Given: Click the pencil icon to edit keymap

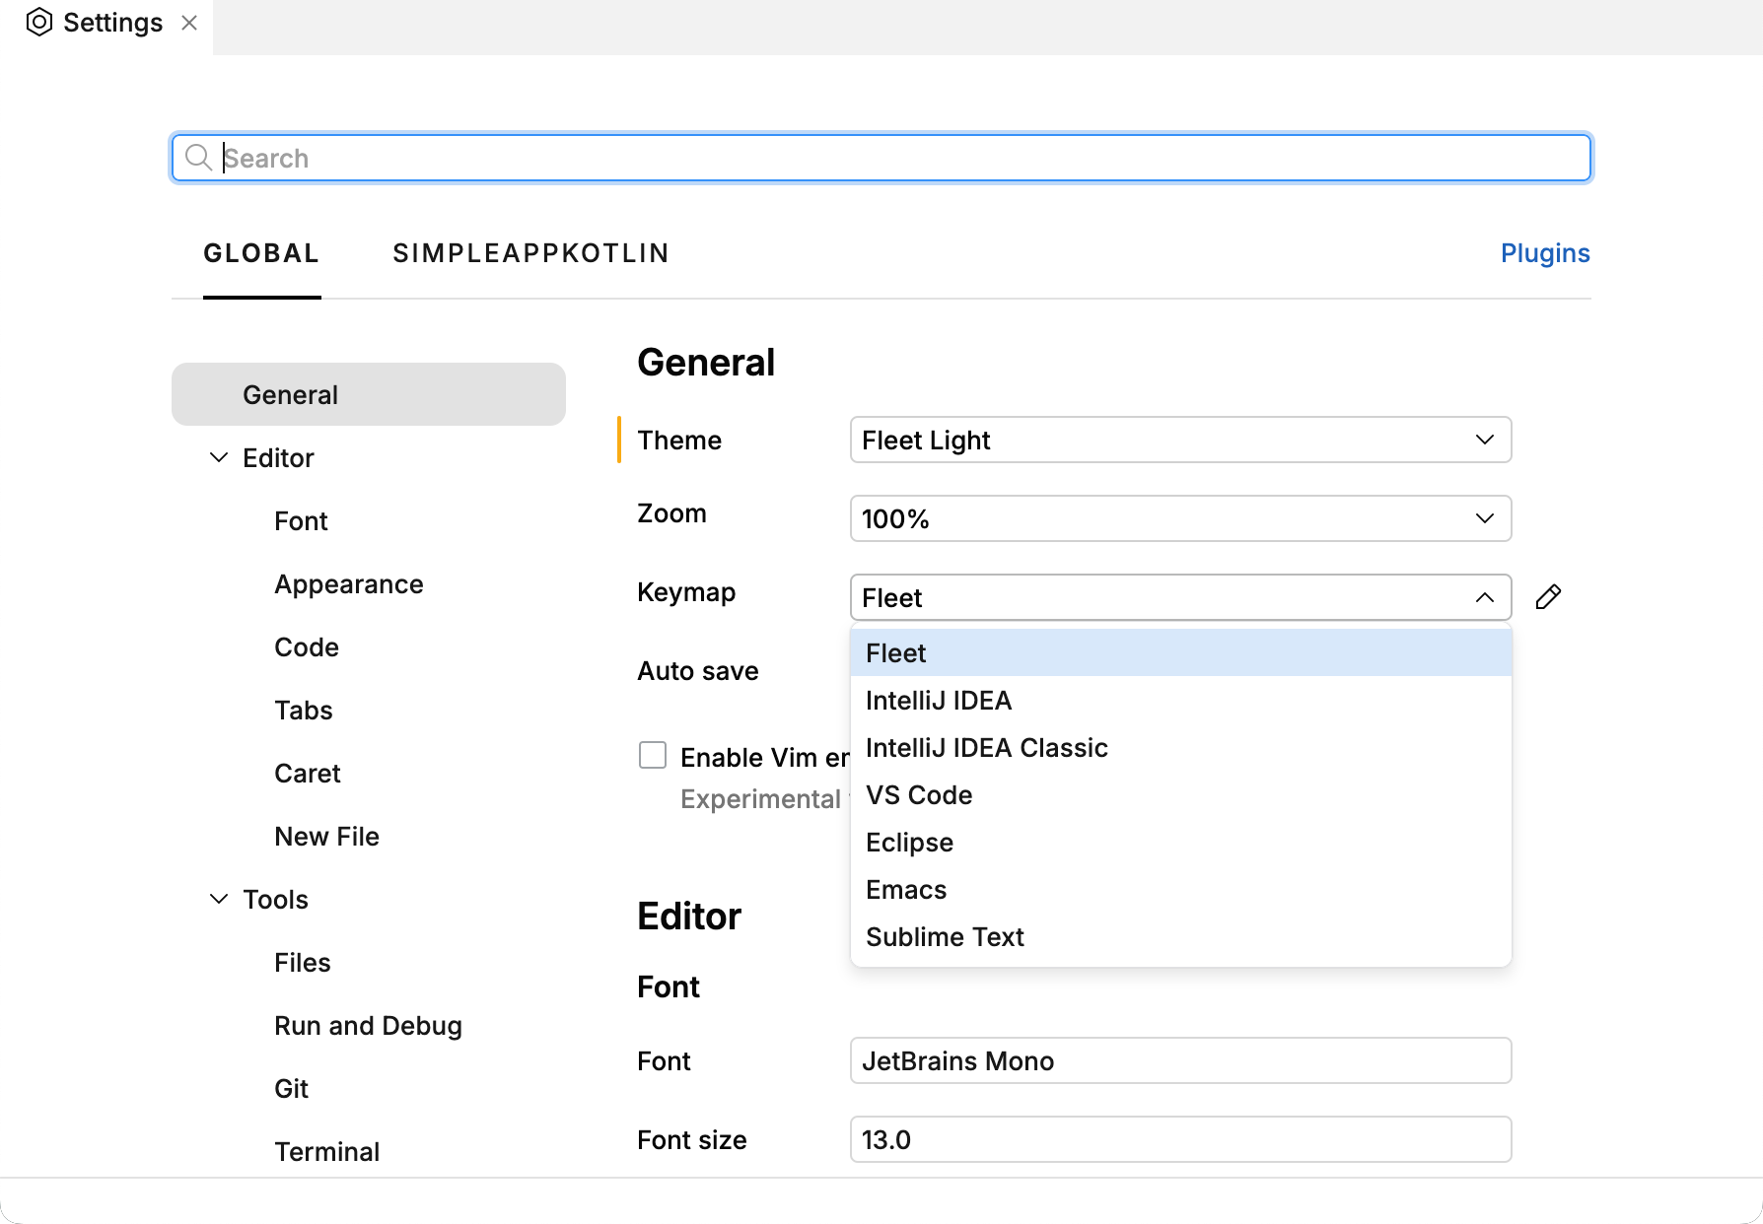Looking at the screenshot, I should click(1548, 596).
